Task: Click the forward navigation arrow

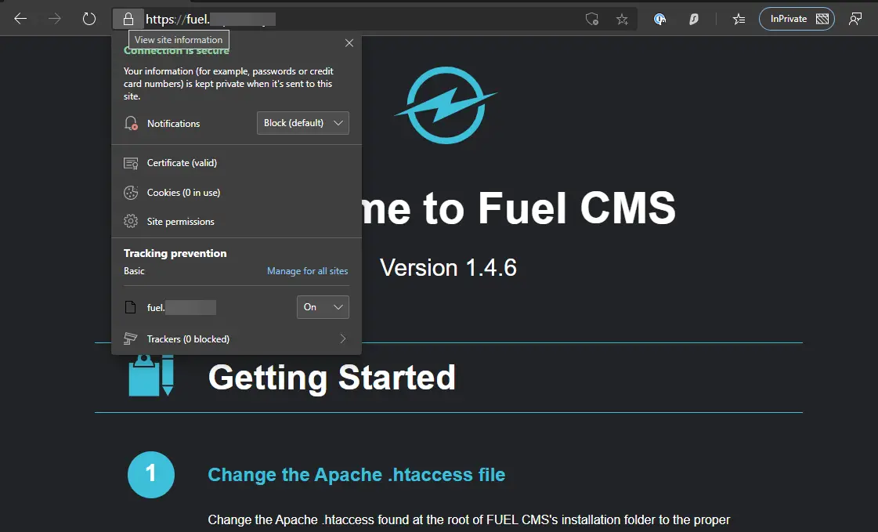Action: [54, 19]
